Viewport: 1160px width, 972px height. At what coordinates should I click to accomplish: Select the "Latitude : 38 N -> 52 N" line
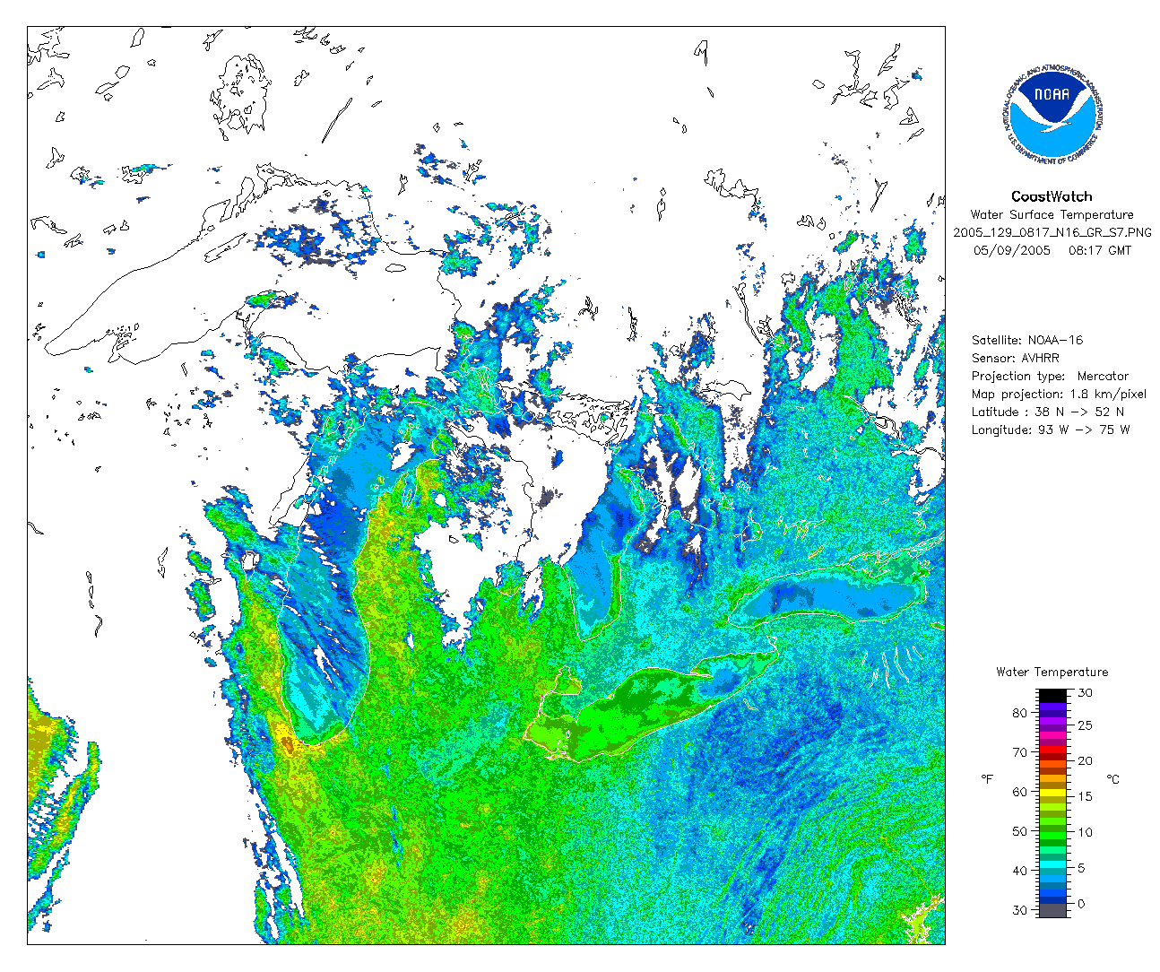[x=1048, y=412]
